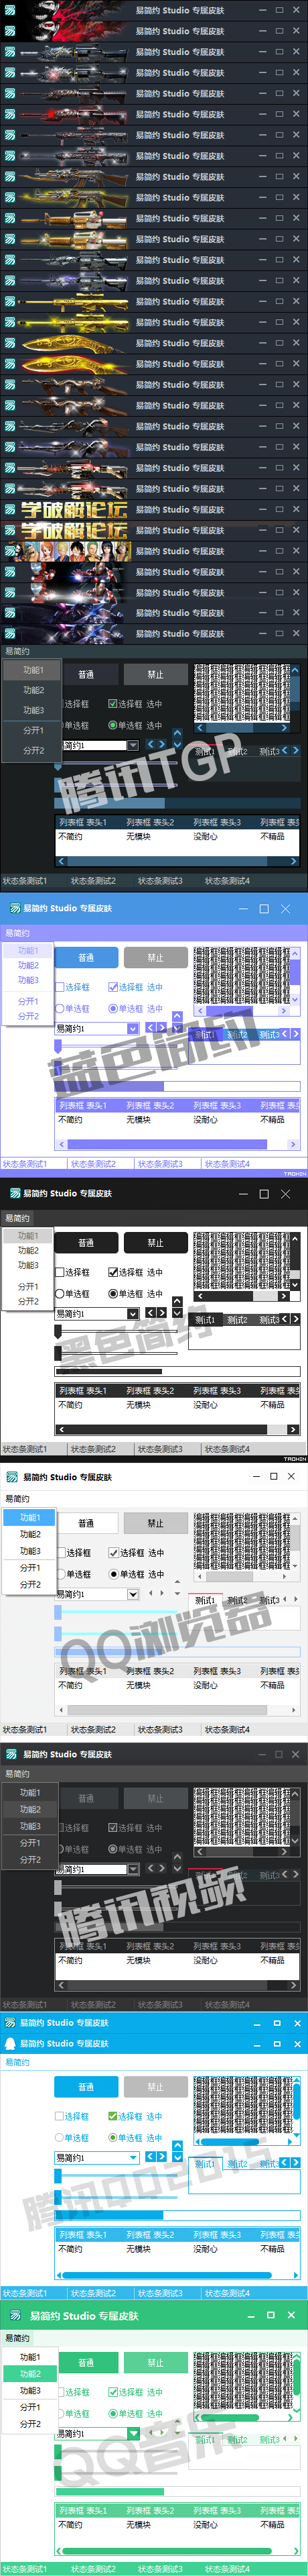Click the 状态条测试3 status cell in the black-skin window

click(x=167, y=1448)
